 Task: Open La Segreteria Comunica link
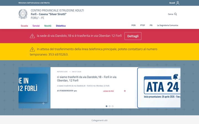167,25
